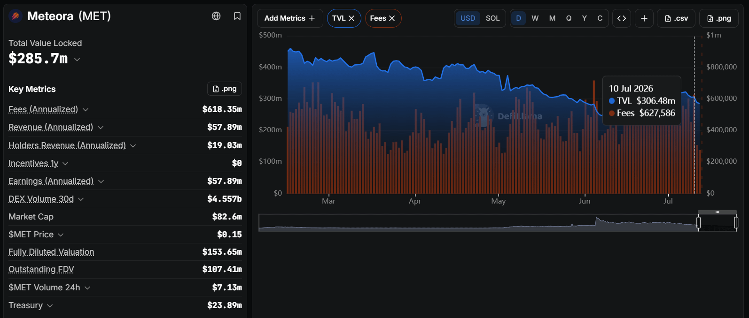Click left handle of time range slider

pos(698,223)
